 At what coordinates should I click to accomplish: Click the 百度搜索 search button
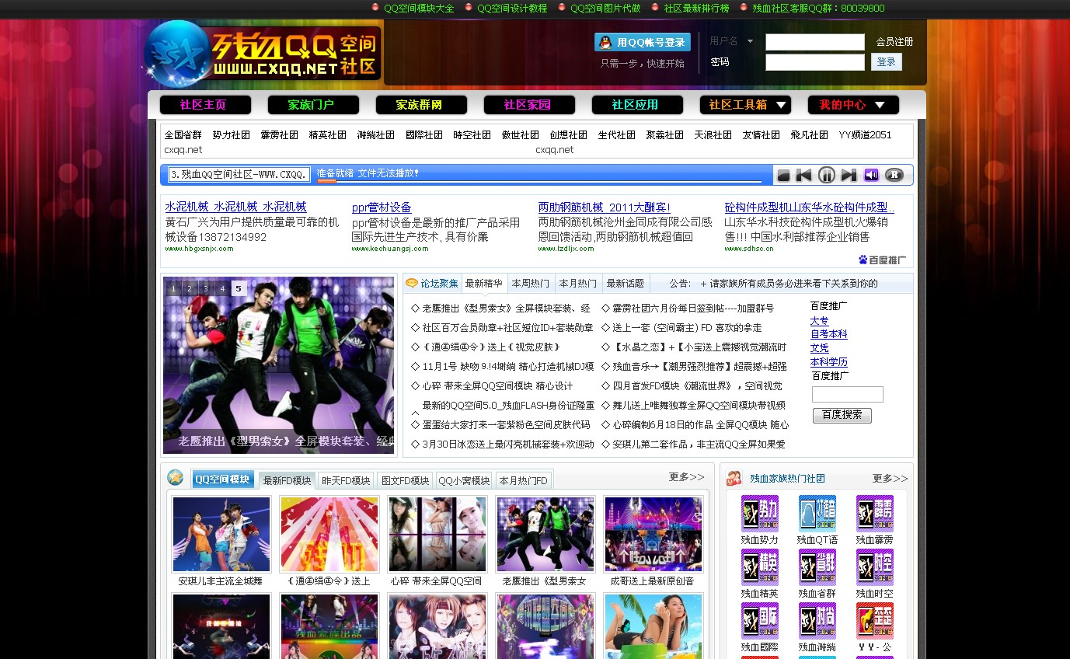(x=842, y=415)
